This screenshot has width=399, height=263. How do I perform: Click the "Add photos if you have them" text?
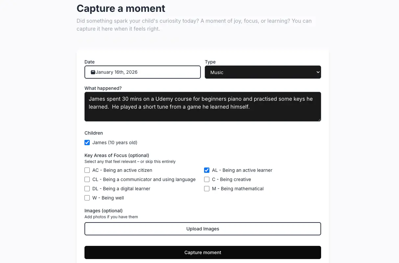click(x=111, y=217)
